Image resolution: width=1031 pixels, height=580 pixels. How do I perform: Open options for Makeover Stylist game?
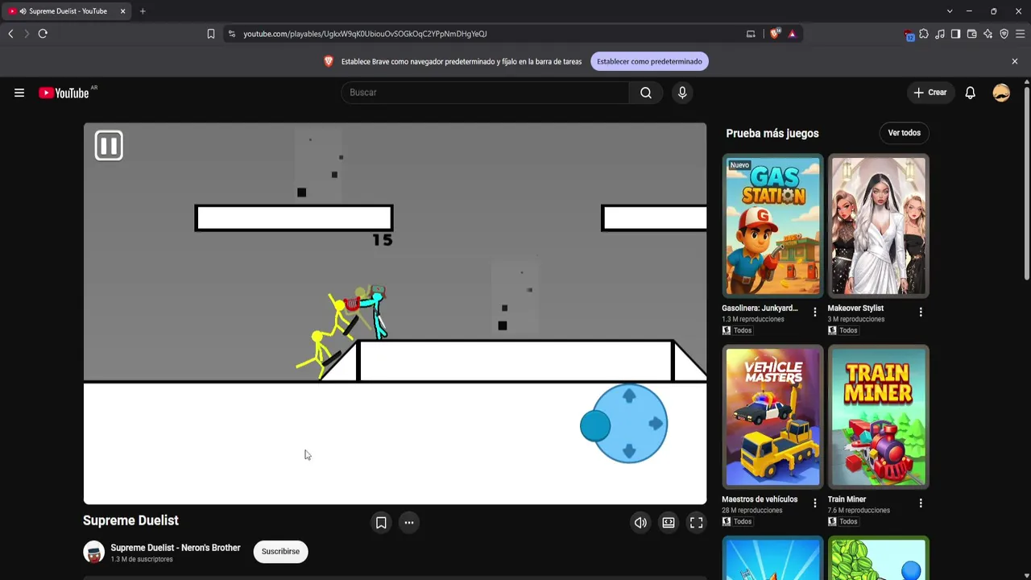click(x=921, y=312)
